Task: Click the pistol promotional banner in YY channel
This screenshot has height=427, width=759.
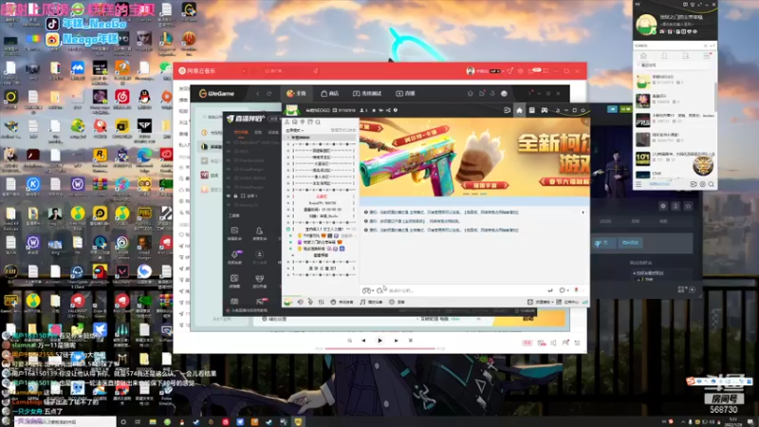Action: pyautogui.click(x=474, y=158)
